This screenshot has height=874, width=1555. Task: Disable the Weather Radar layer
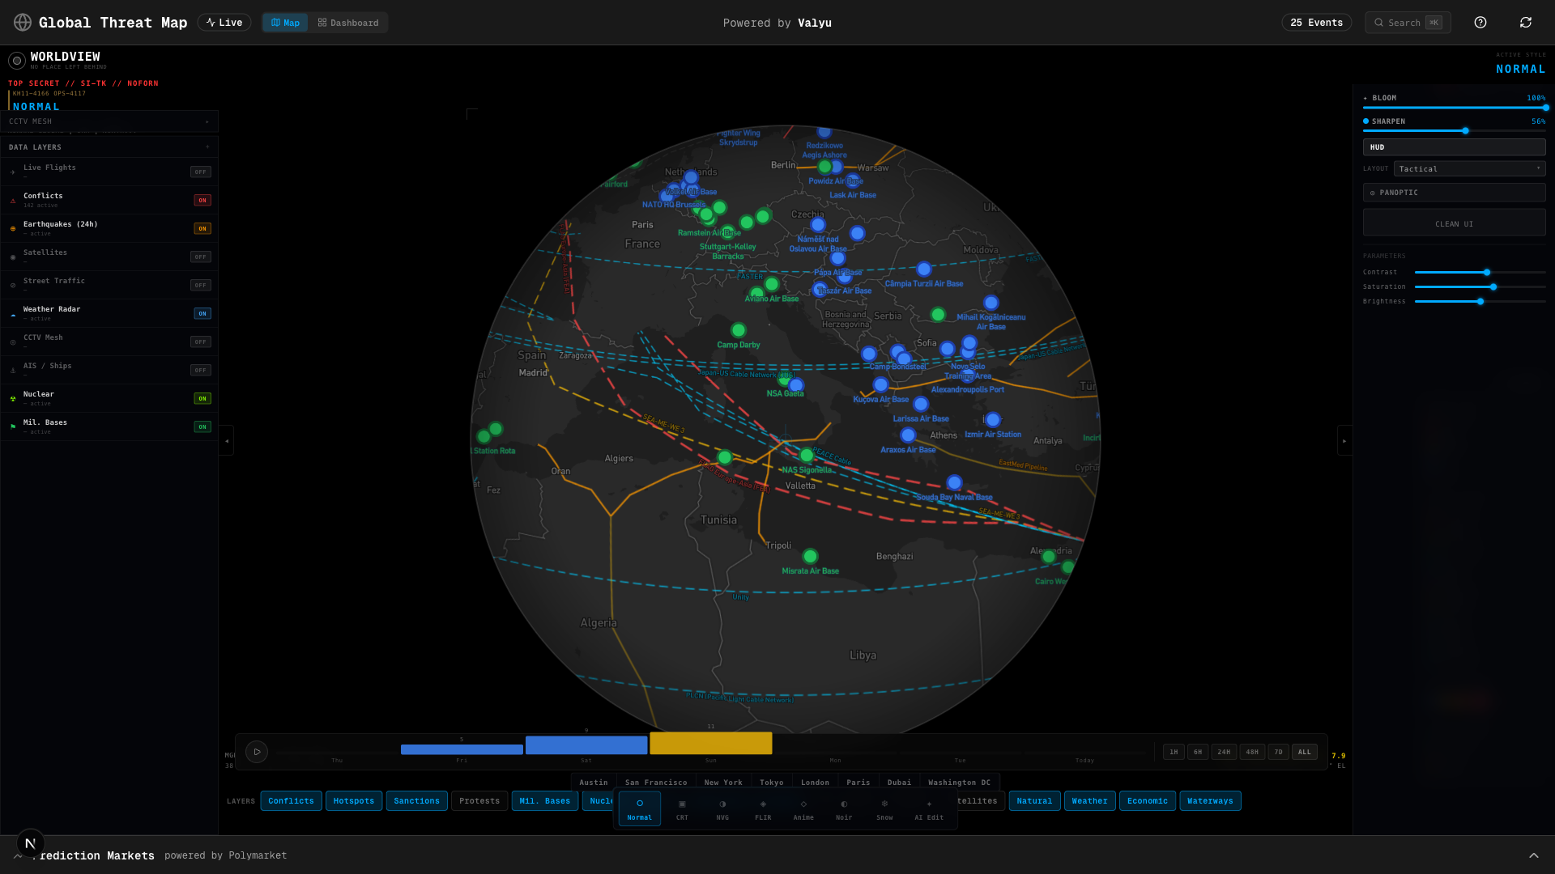202,313
